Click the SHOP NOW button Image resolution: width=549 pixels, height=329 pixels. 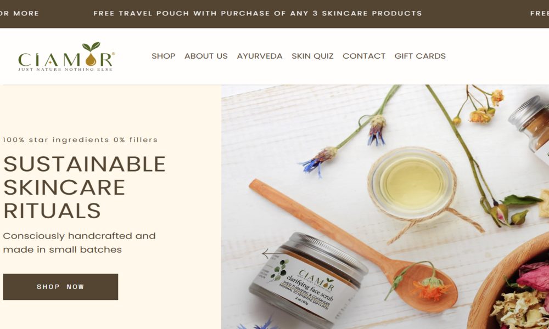60,287
